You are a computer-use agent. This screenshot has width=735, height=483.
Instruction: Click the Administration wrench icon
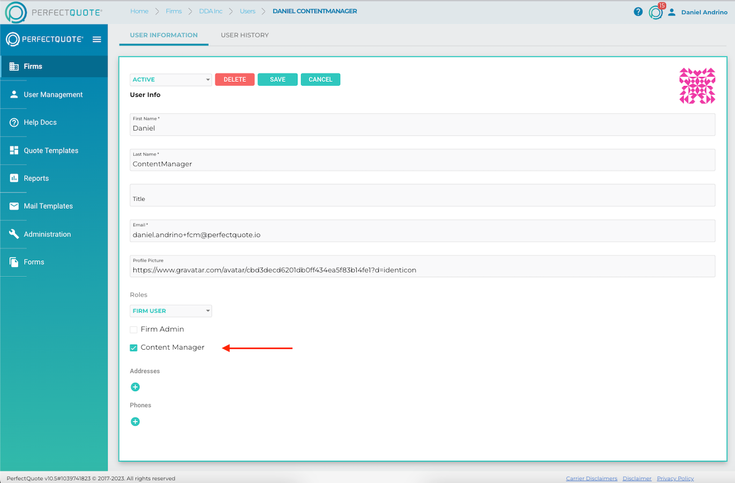pyautogui.click(x=14, y=234)
